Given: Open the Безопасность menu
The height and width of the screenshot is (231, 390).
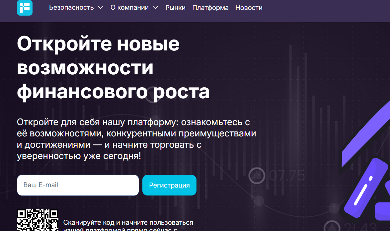Looking at the screenshot, I should tap(71, 7).
